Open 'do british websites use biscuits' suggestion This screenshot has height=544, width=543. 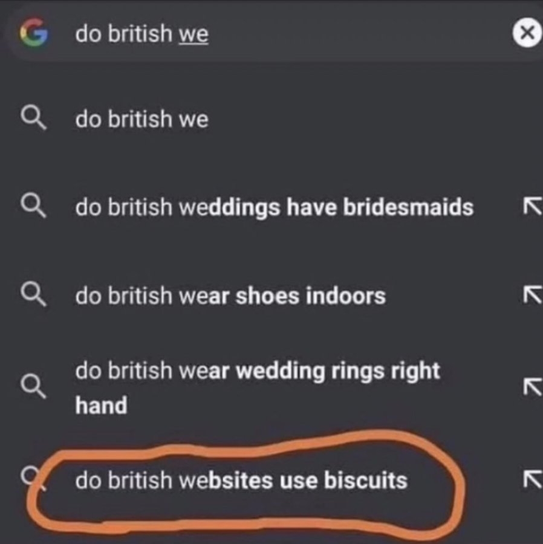[x=241, y=481]
